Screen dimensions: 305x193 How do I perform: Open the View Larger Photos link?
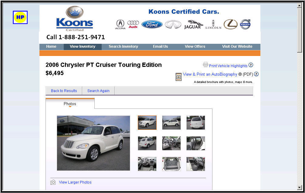pos(75,182)
